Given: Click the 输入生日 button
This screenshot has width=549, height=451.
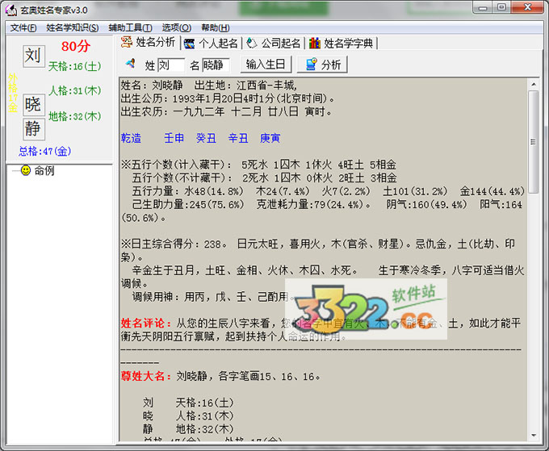Looking at the screenshot, I should click(266, 65).
